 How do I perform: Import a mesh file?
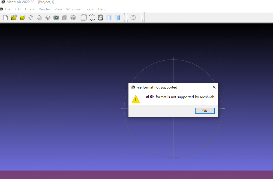(22, 17)
